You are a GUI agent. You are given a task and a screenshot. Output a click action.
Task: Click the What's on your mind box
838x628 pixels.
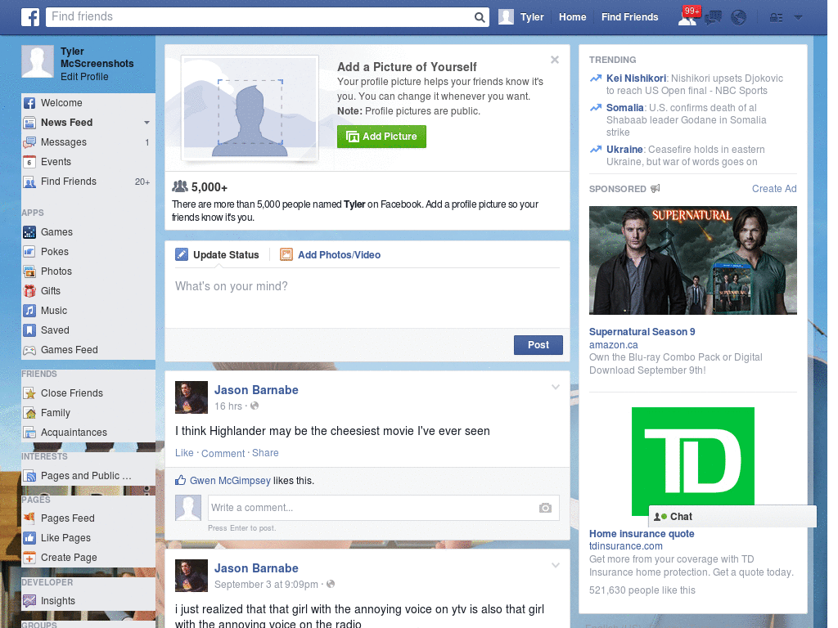[367, 299]
